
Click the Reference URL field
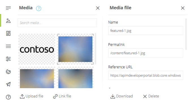pos(146,75)
